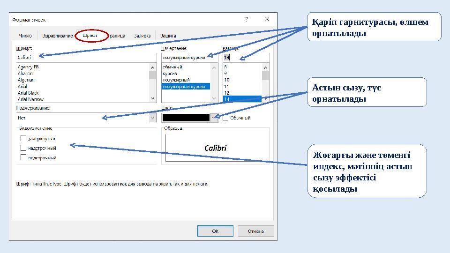The image size is (450, 253).
Task: Open the Подчеркивание dropdown
Action: click(153, 118)
